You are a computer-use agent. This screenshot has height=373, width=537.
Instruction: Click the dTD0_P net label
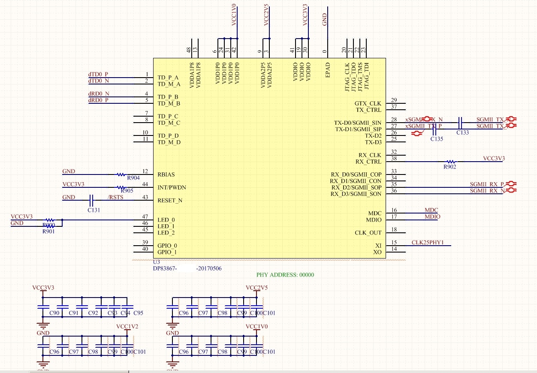[98, 74]
